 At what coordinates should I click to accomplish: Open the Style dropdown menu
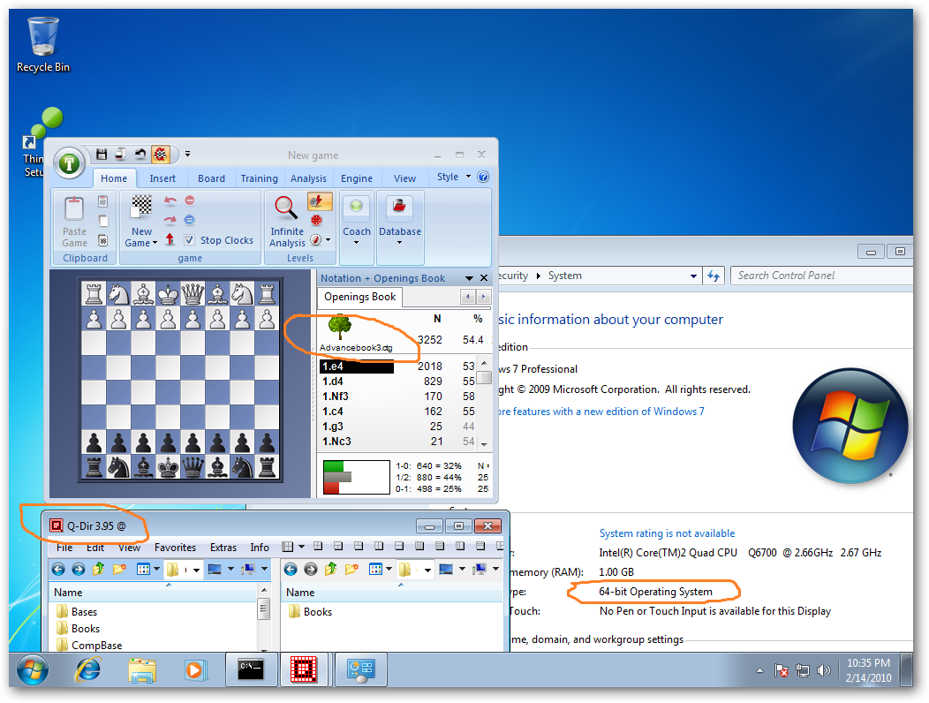click(454, 177)
